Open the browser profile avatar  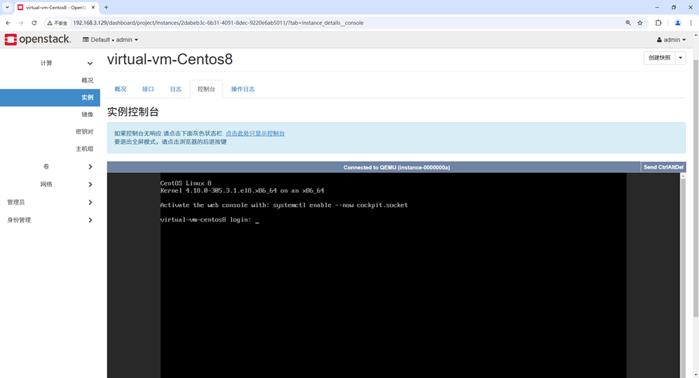pos(678,23)
